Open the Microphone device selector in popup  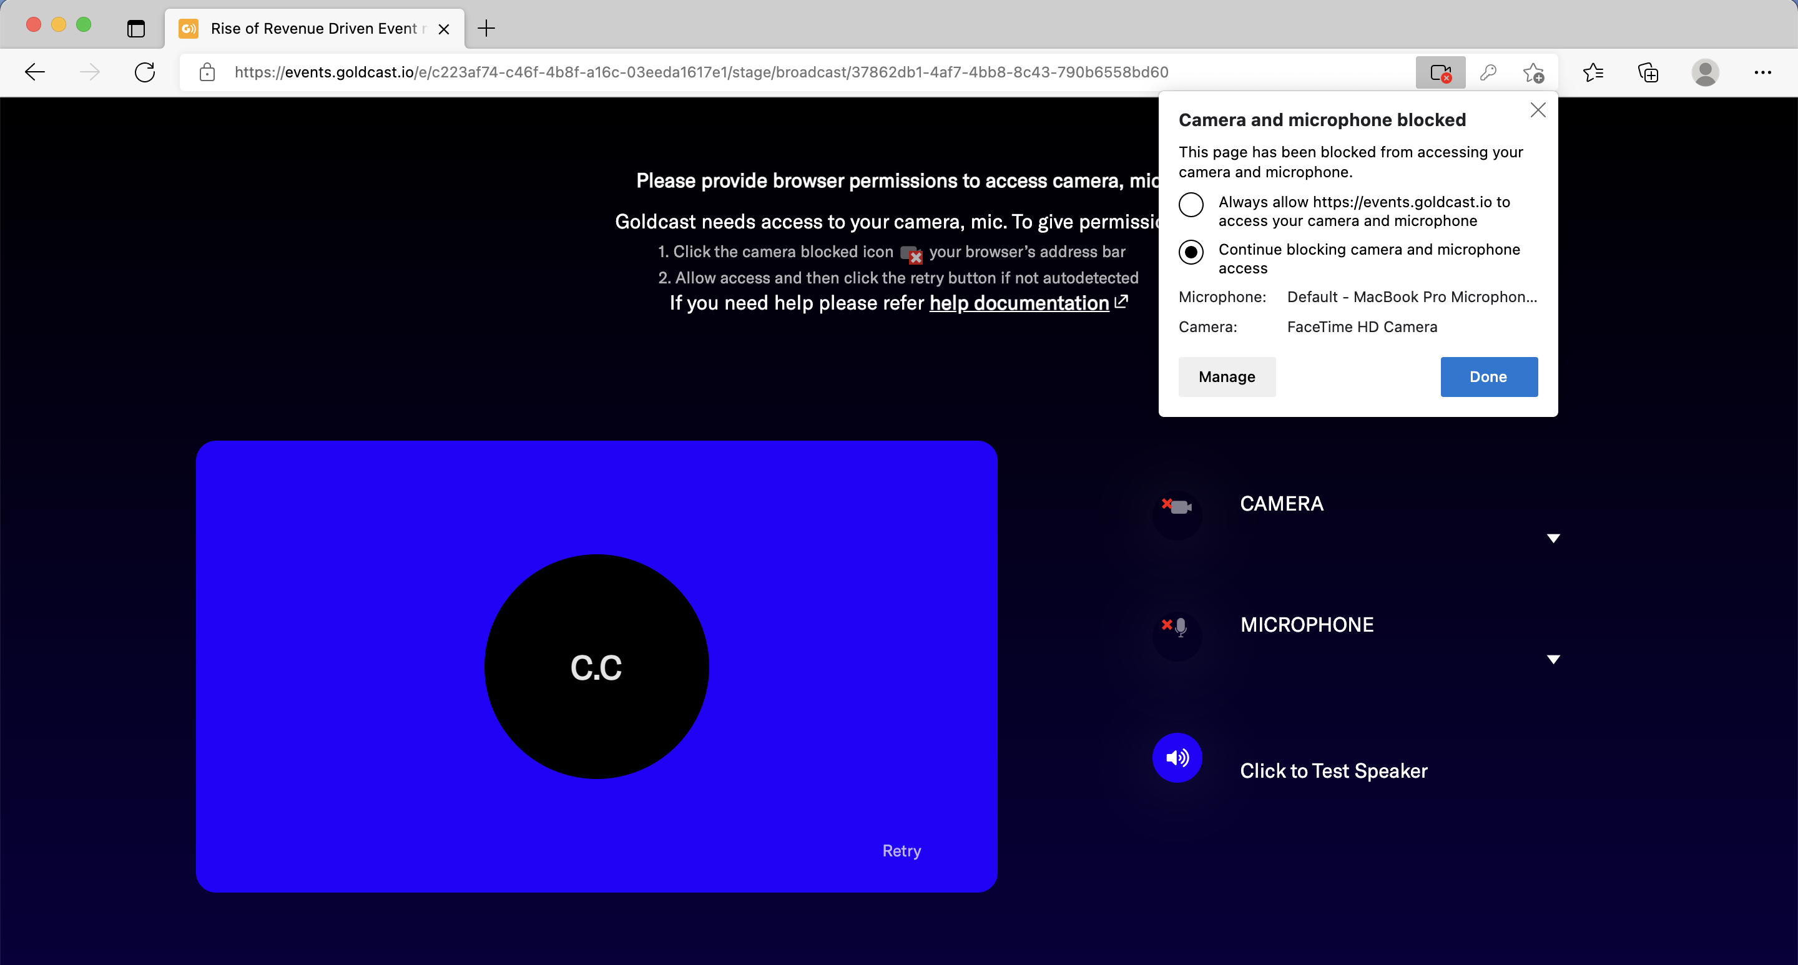click(1412, 297)
